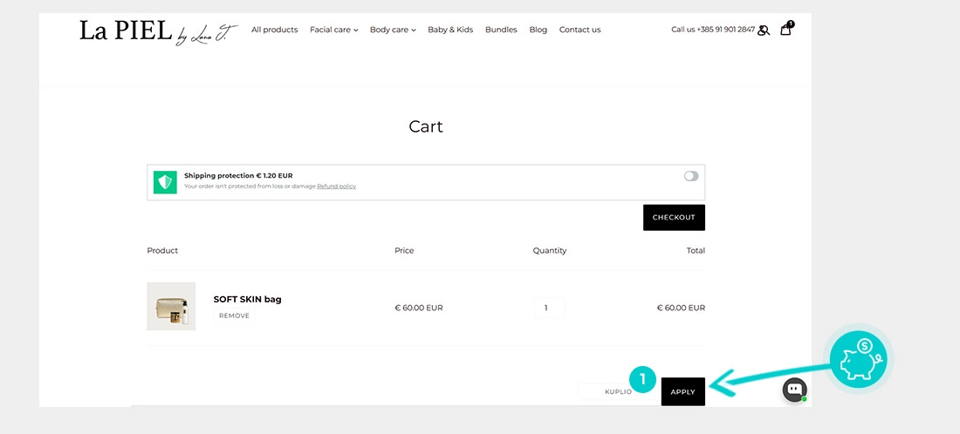
Task: Click the quantity input field
Action: click(x=549, y=308)
